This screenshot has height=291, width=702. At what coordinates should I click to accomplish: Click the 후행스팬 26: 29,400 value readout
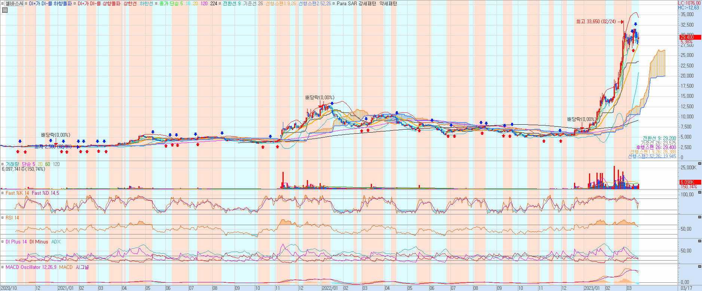point(656,147)
